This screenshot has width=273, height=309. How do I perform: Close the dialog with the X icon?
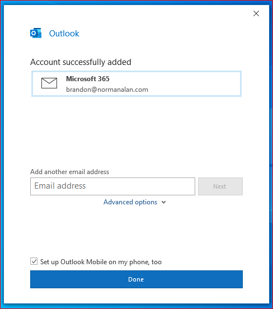[256, 13]
